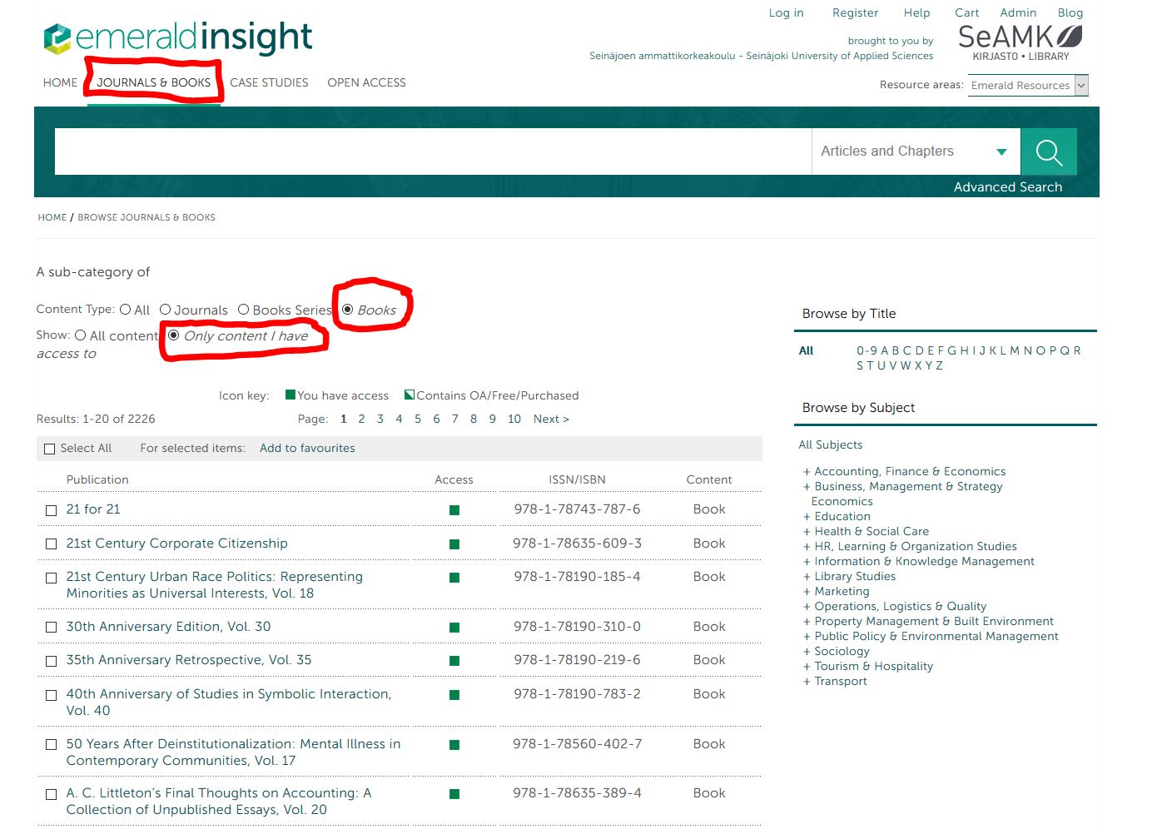Tick the checkbox for 21 for 21
Screen dimensions: 1162x829
(x=51, y=510)
